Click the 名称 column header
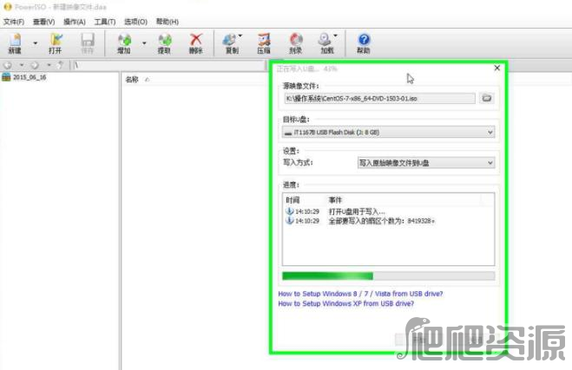Image resolution: width=572 pixels, height=370 pixels. tap(132, 80)
